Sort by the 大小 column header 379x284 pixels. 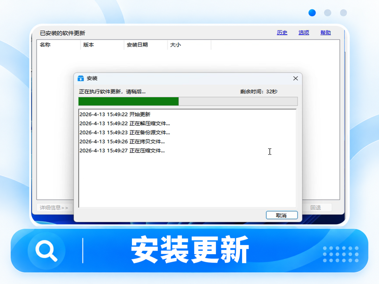click(x=189, y=45)
